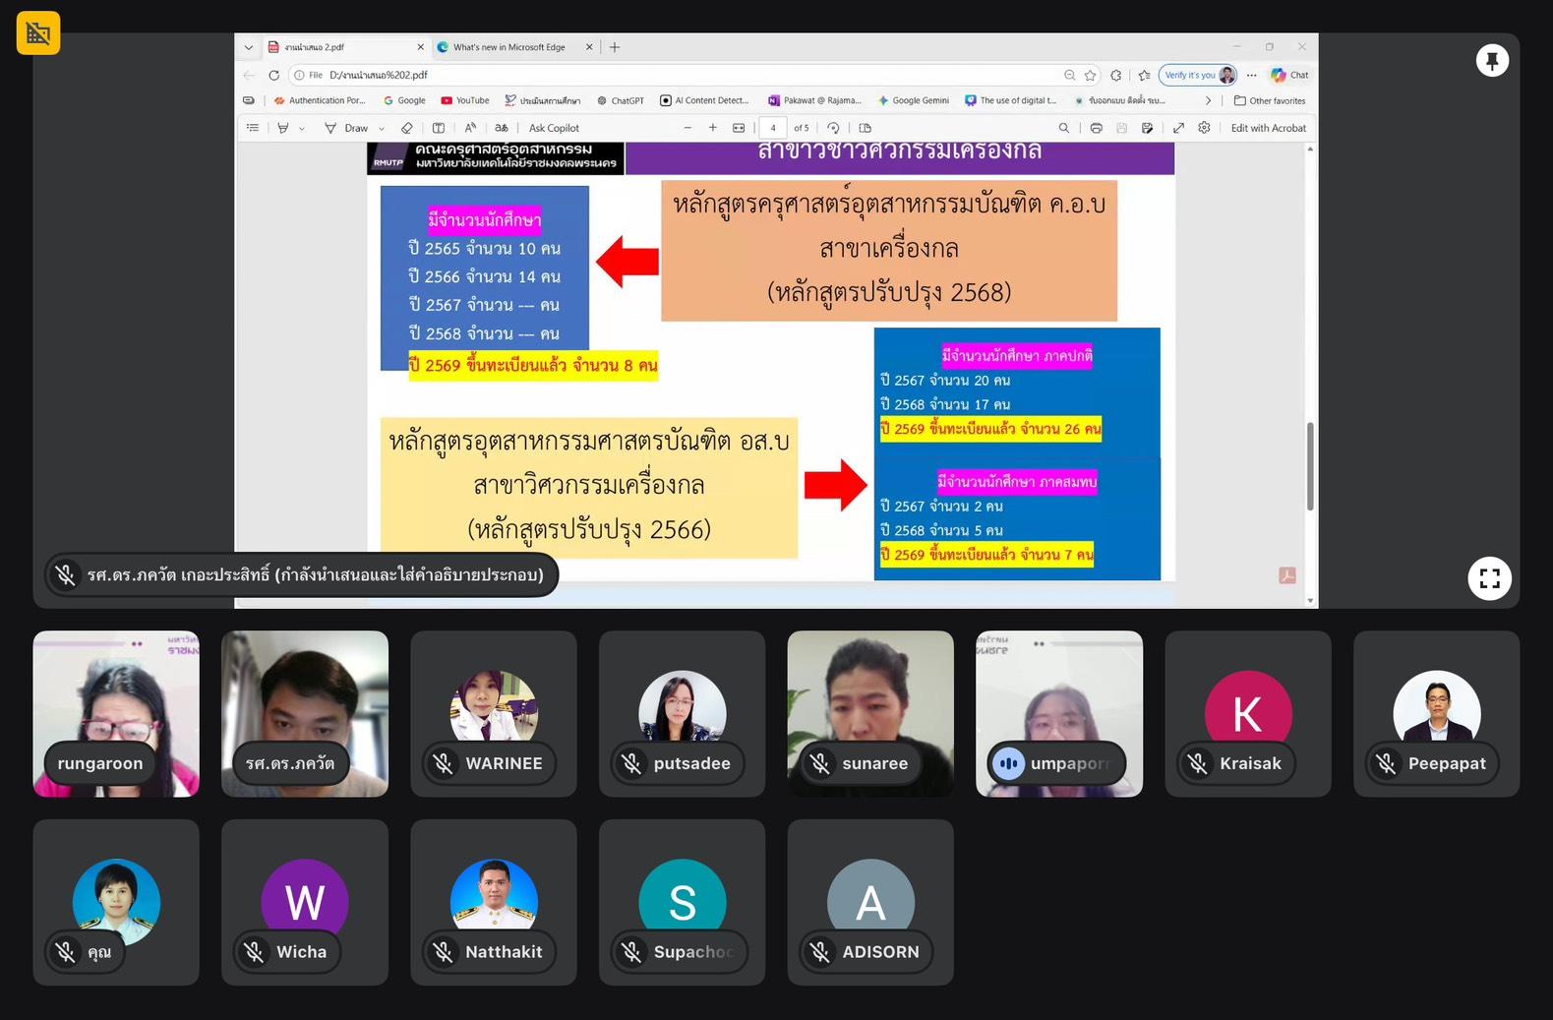Click the Print icon in PDF toolbar
1553x1020 pixels.
click(1096, 128)
